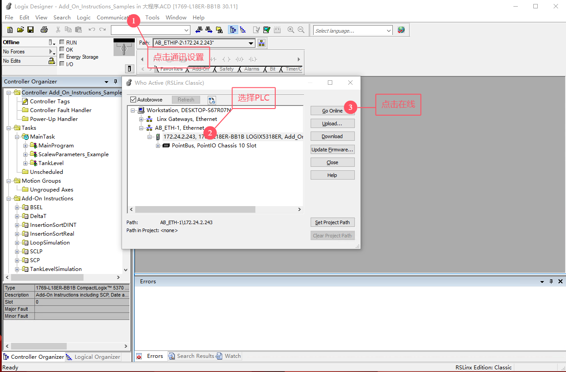Viewport: 566px width, 372px height.
Task: Click the Help button in Who Active
Action: (332, 175)
